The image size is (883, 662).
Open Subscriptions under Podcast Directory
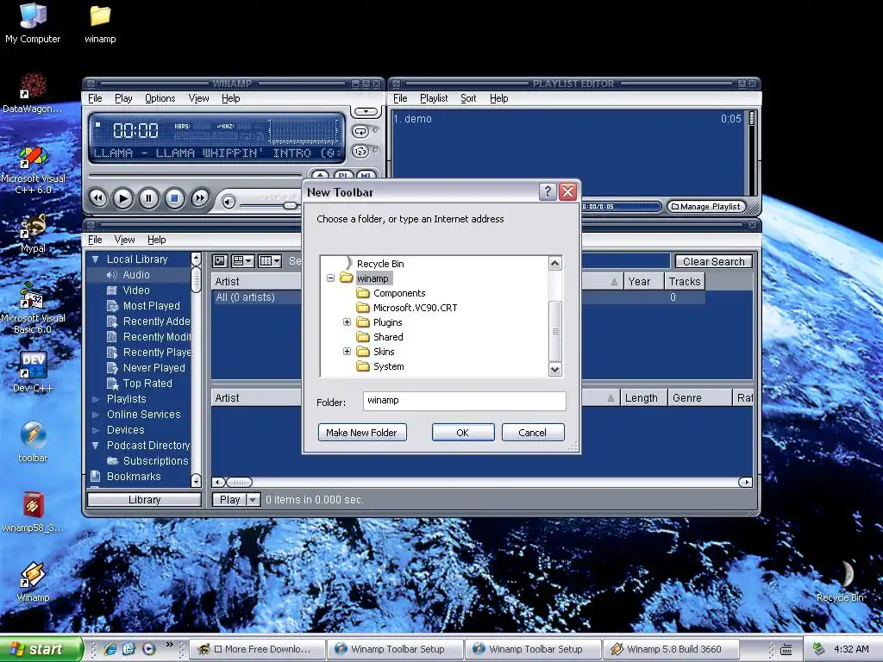(x=155, y=461)
